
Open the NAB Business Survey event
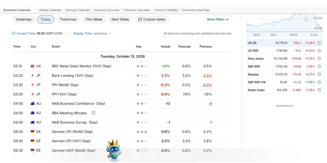click(x=75, y=122)
